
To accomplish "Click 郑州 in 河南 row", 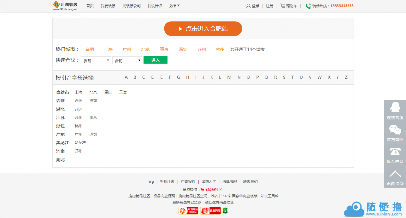I will [78, 151].
